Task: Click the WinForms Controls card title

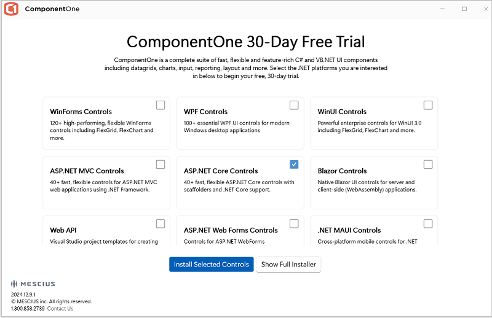Action: tap(81, 112)
